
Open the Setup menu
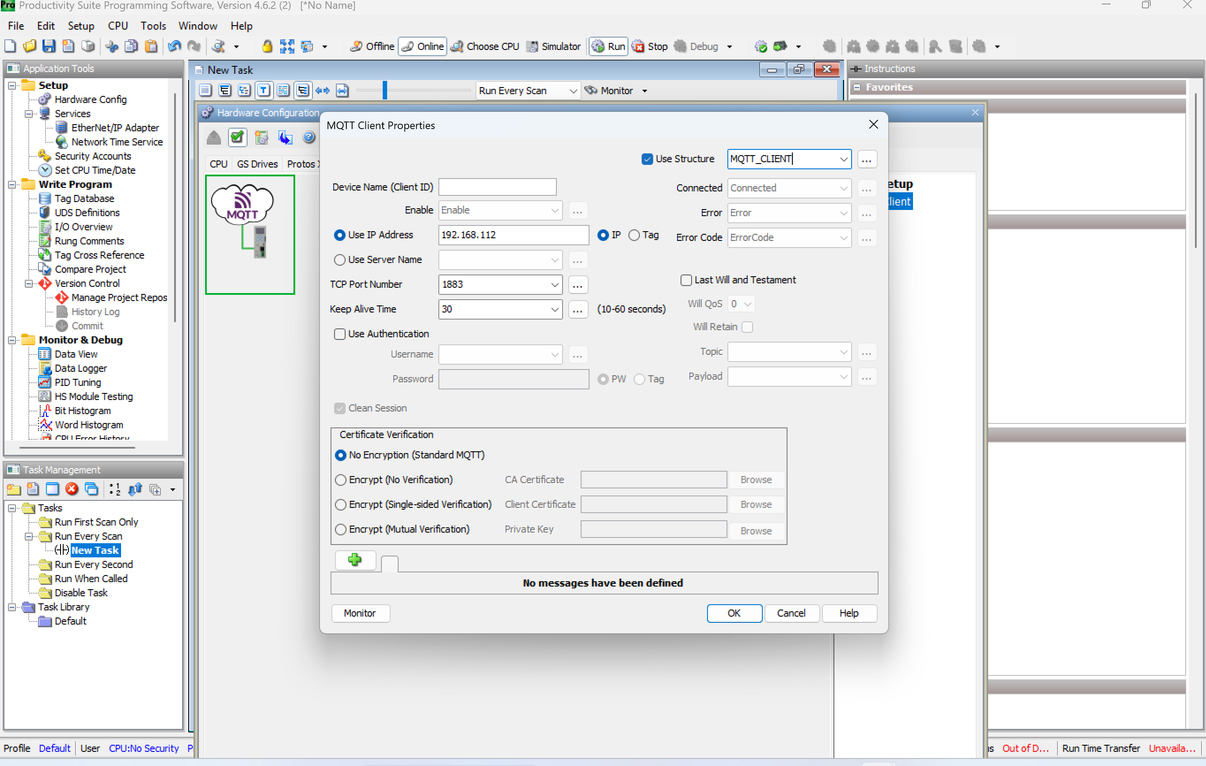tap(80, 26)
